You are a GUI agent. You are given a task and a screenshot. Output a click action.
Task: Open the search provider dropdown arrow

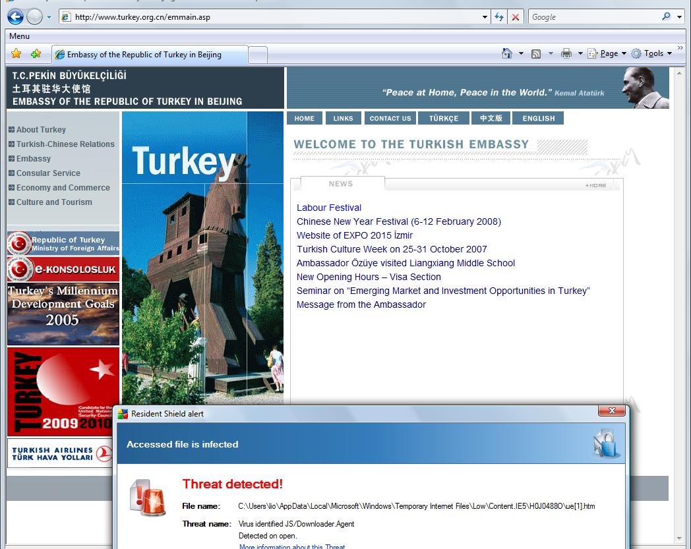click(x=679, y=17)
